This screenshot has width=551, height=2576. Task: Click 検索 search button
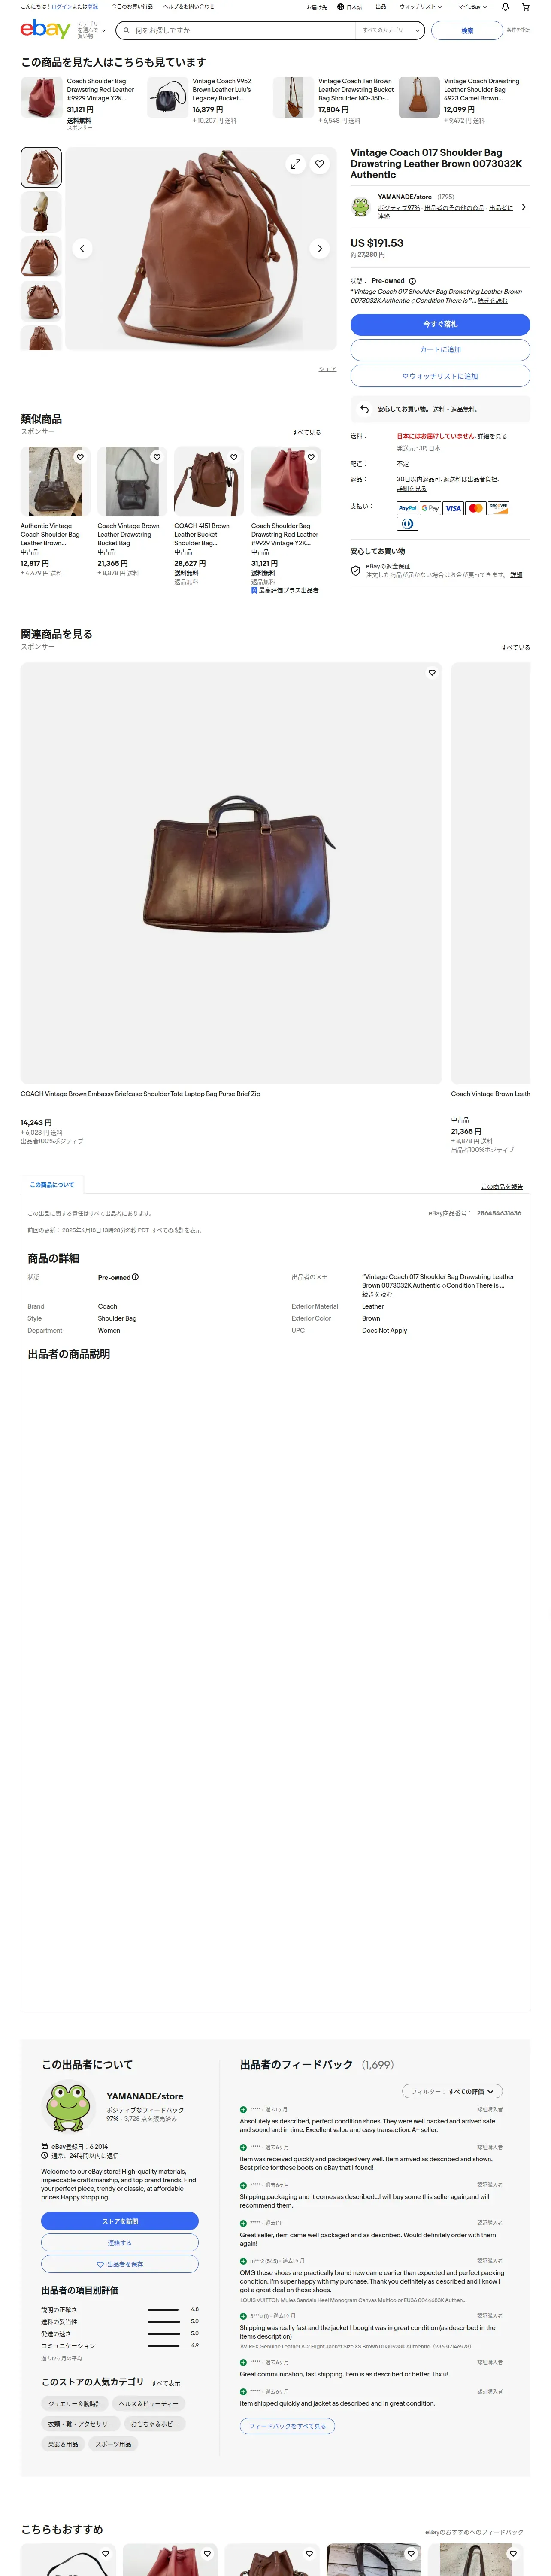coord(467,30)
